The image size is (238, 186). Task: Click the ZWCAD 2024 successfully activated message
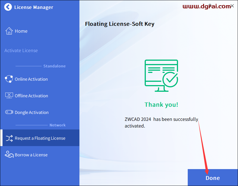[x=161, y=123]
